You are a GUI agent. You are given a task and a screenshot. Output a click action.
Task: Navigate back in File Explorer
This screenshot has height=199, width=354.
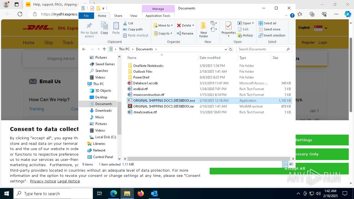pyautogui.click(x=84, y=49)
